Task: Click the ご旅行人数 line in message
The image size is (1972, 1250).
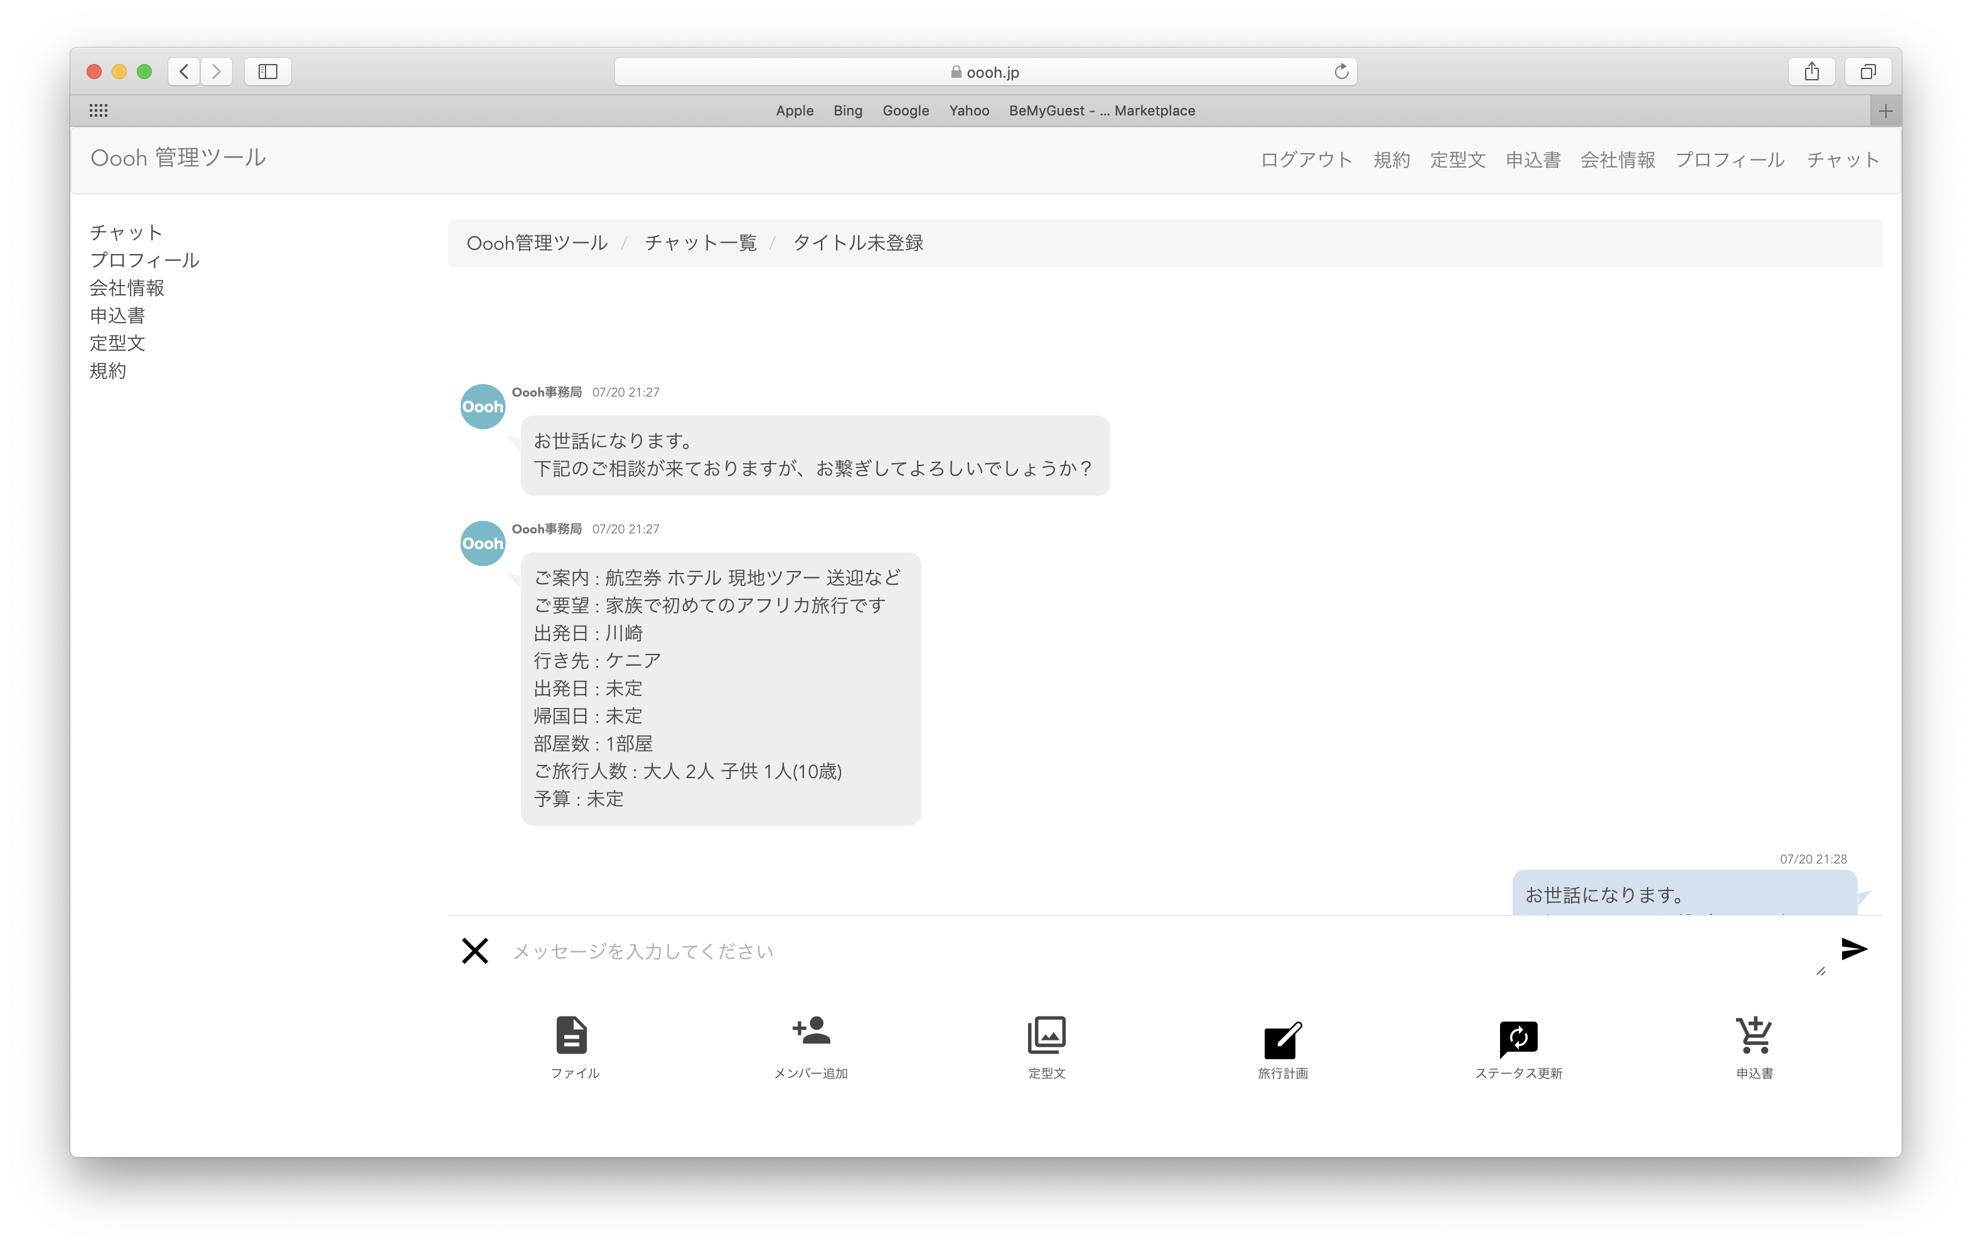Action: click(688, 771)
